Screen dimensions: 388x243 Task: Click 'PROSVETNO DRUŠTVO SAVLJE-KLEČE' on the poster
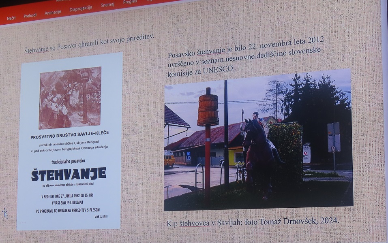[70, 135]
